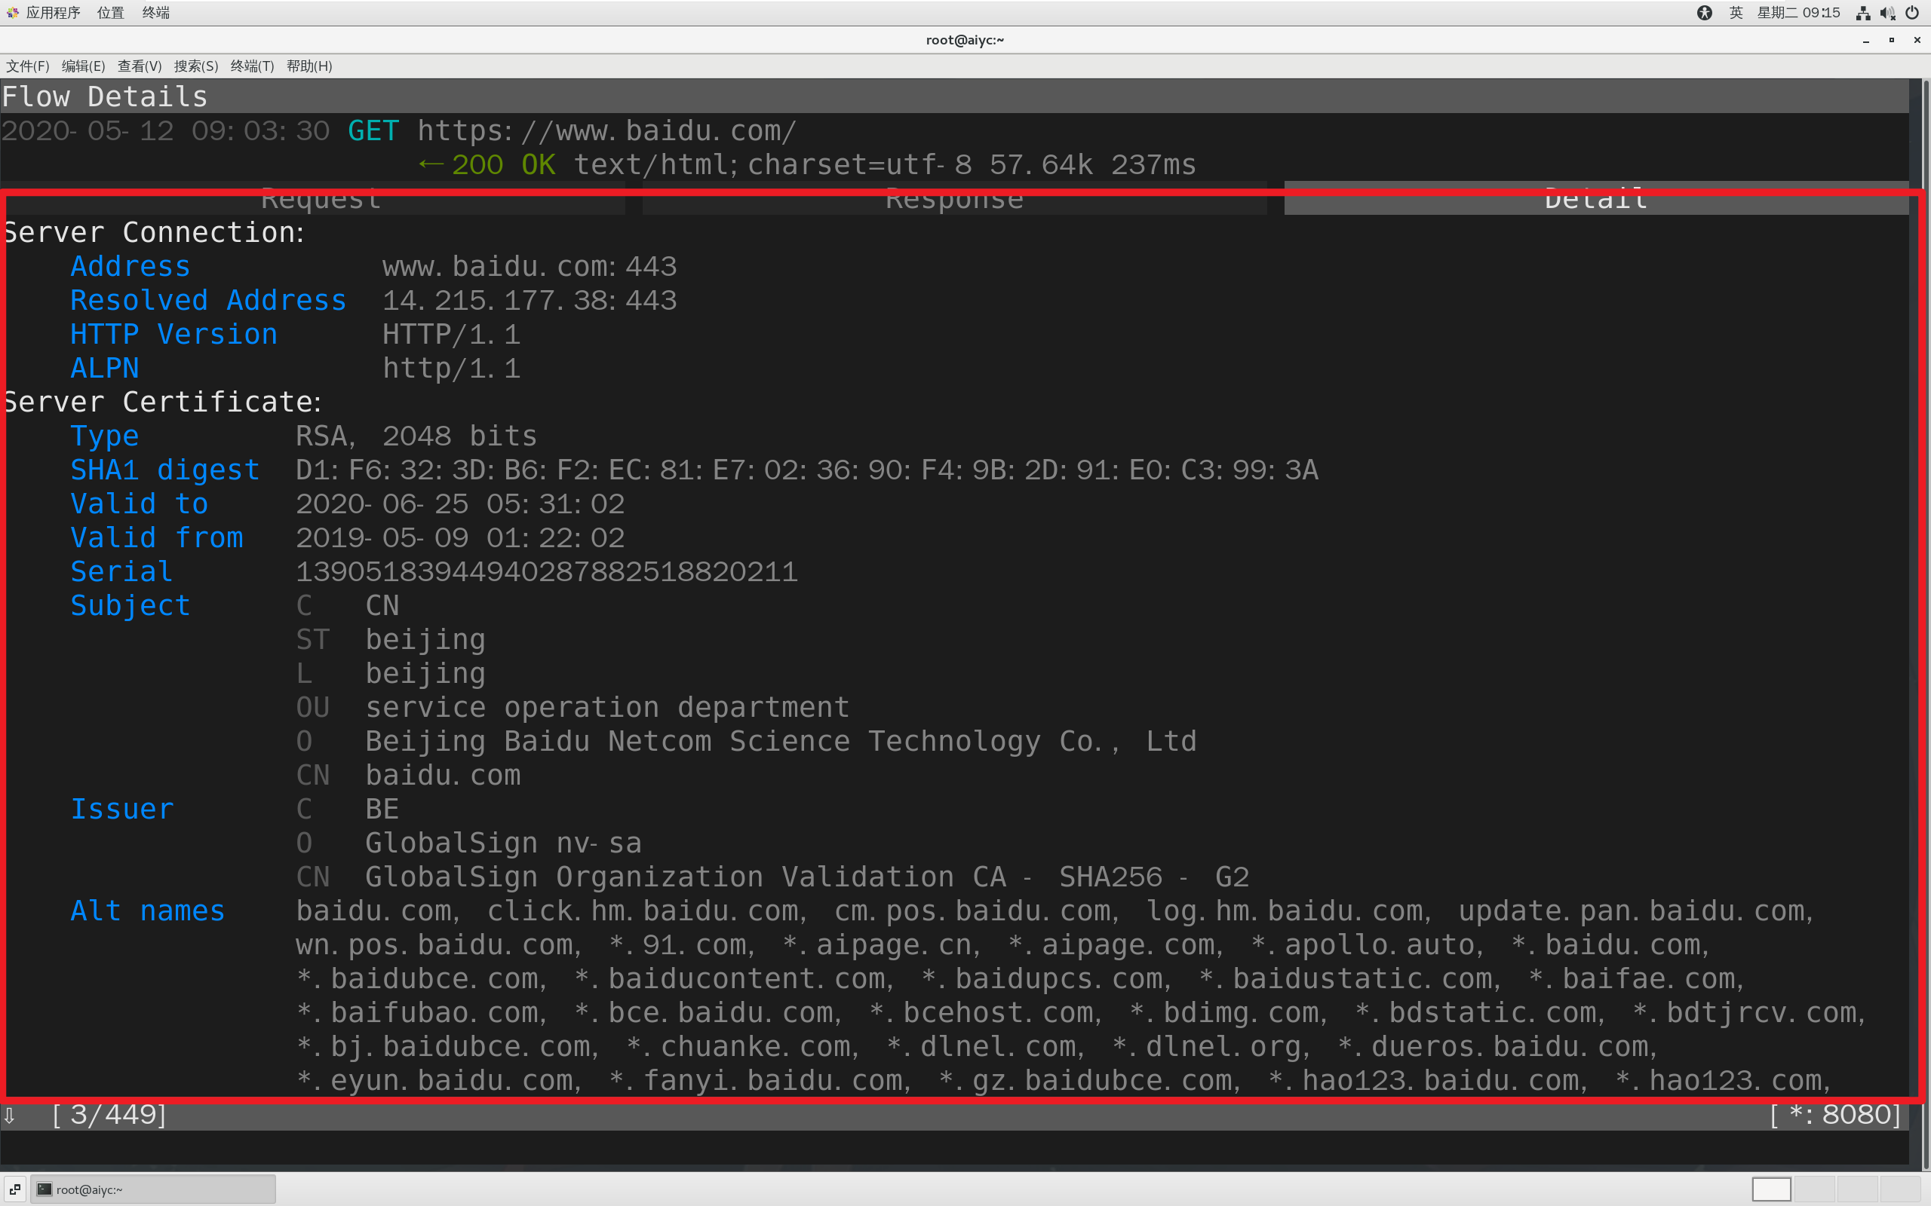This screenshot has height=1206, width=1931.
Task: Click the Issuer label
Action: pos(122,810)
